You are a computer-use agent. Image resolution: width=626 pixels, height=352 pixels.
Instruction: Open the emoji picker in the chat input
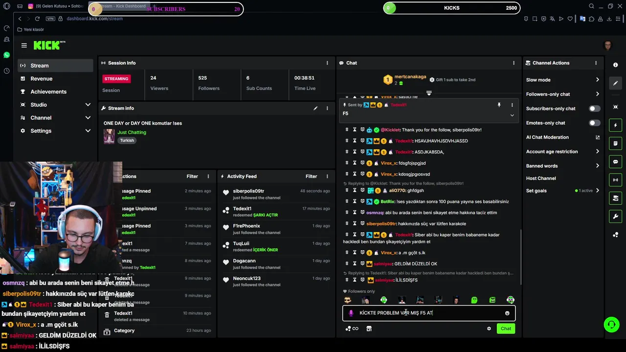[507, 313]
